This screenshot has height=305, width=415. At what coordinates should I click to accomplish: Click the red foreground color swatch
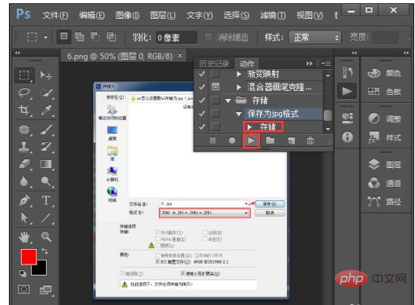[28, 256]
